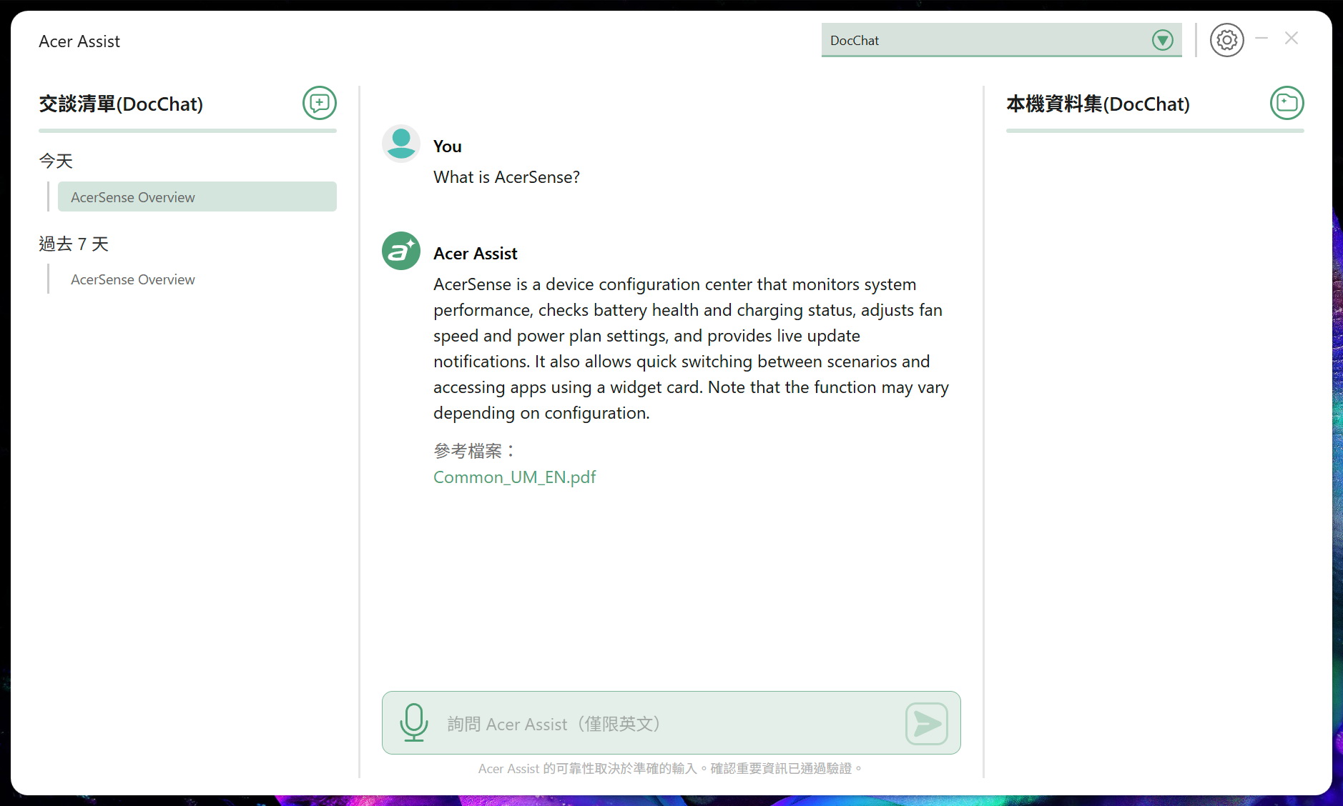
Task: Send the message with the arrow icon
Action: (x=926, y=723)
